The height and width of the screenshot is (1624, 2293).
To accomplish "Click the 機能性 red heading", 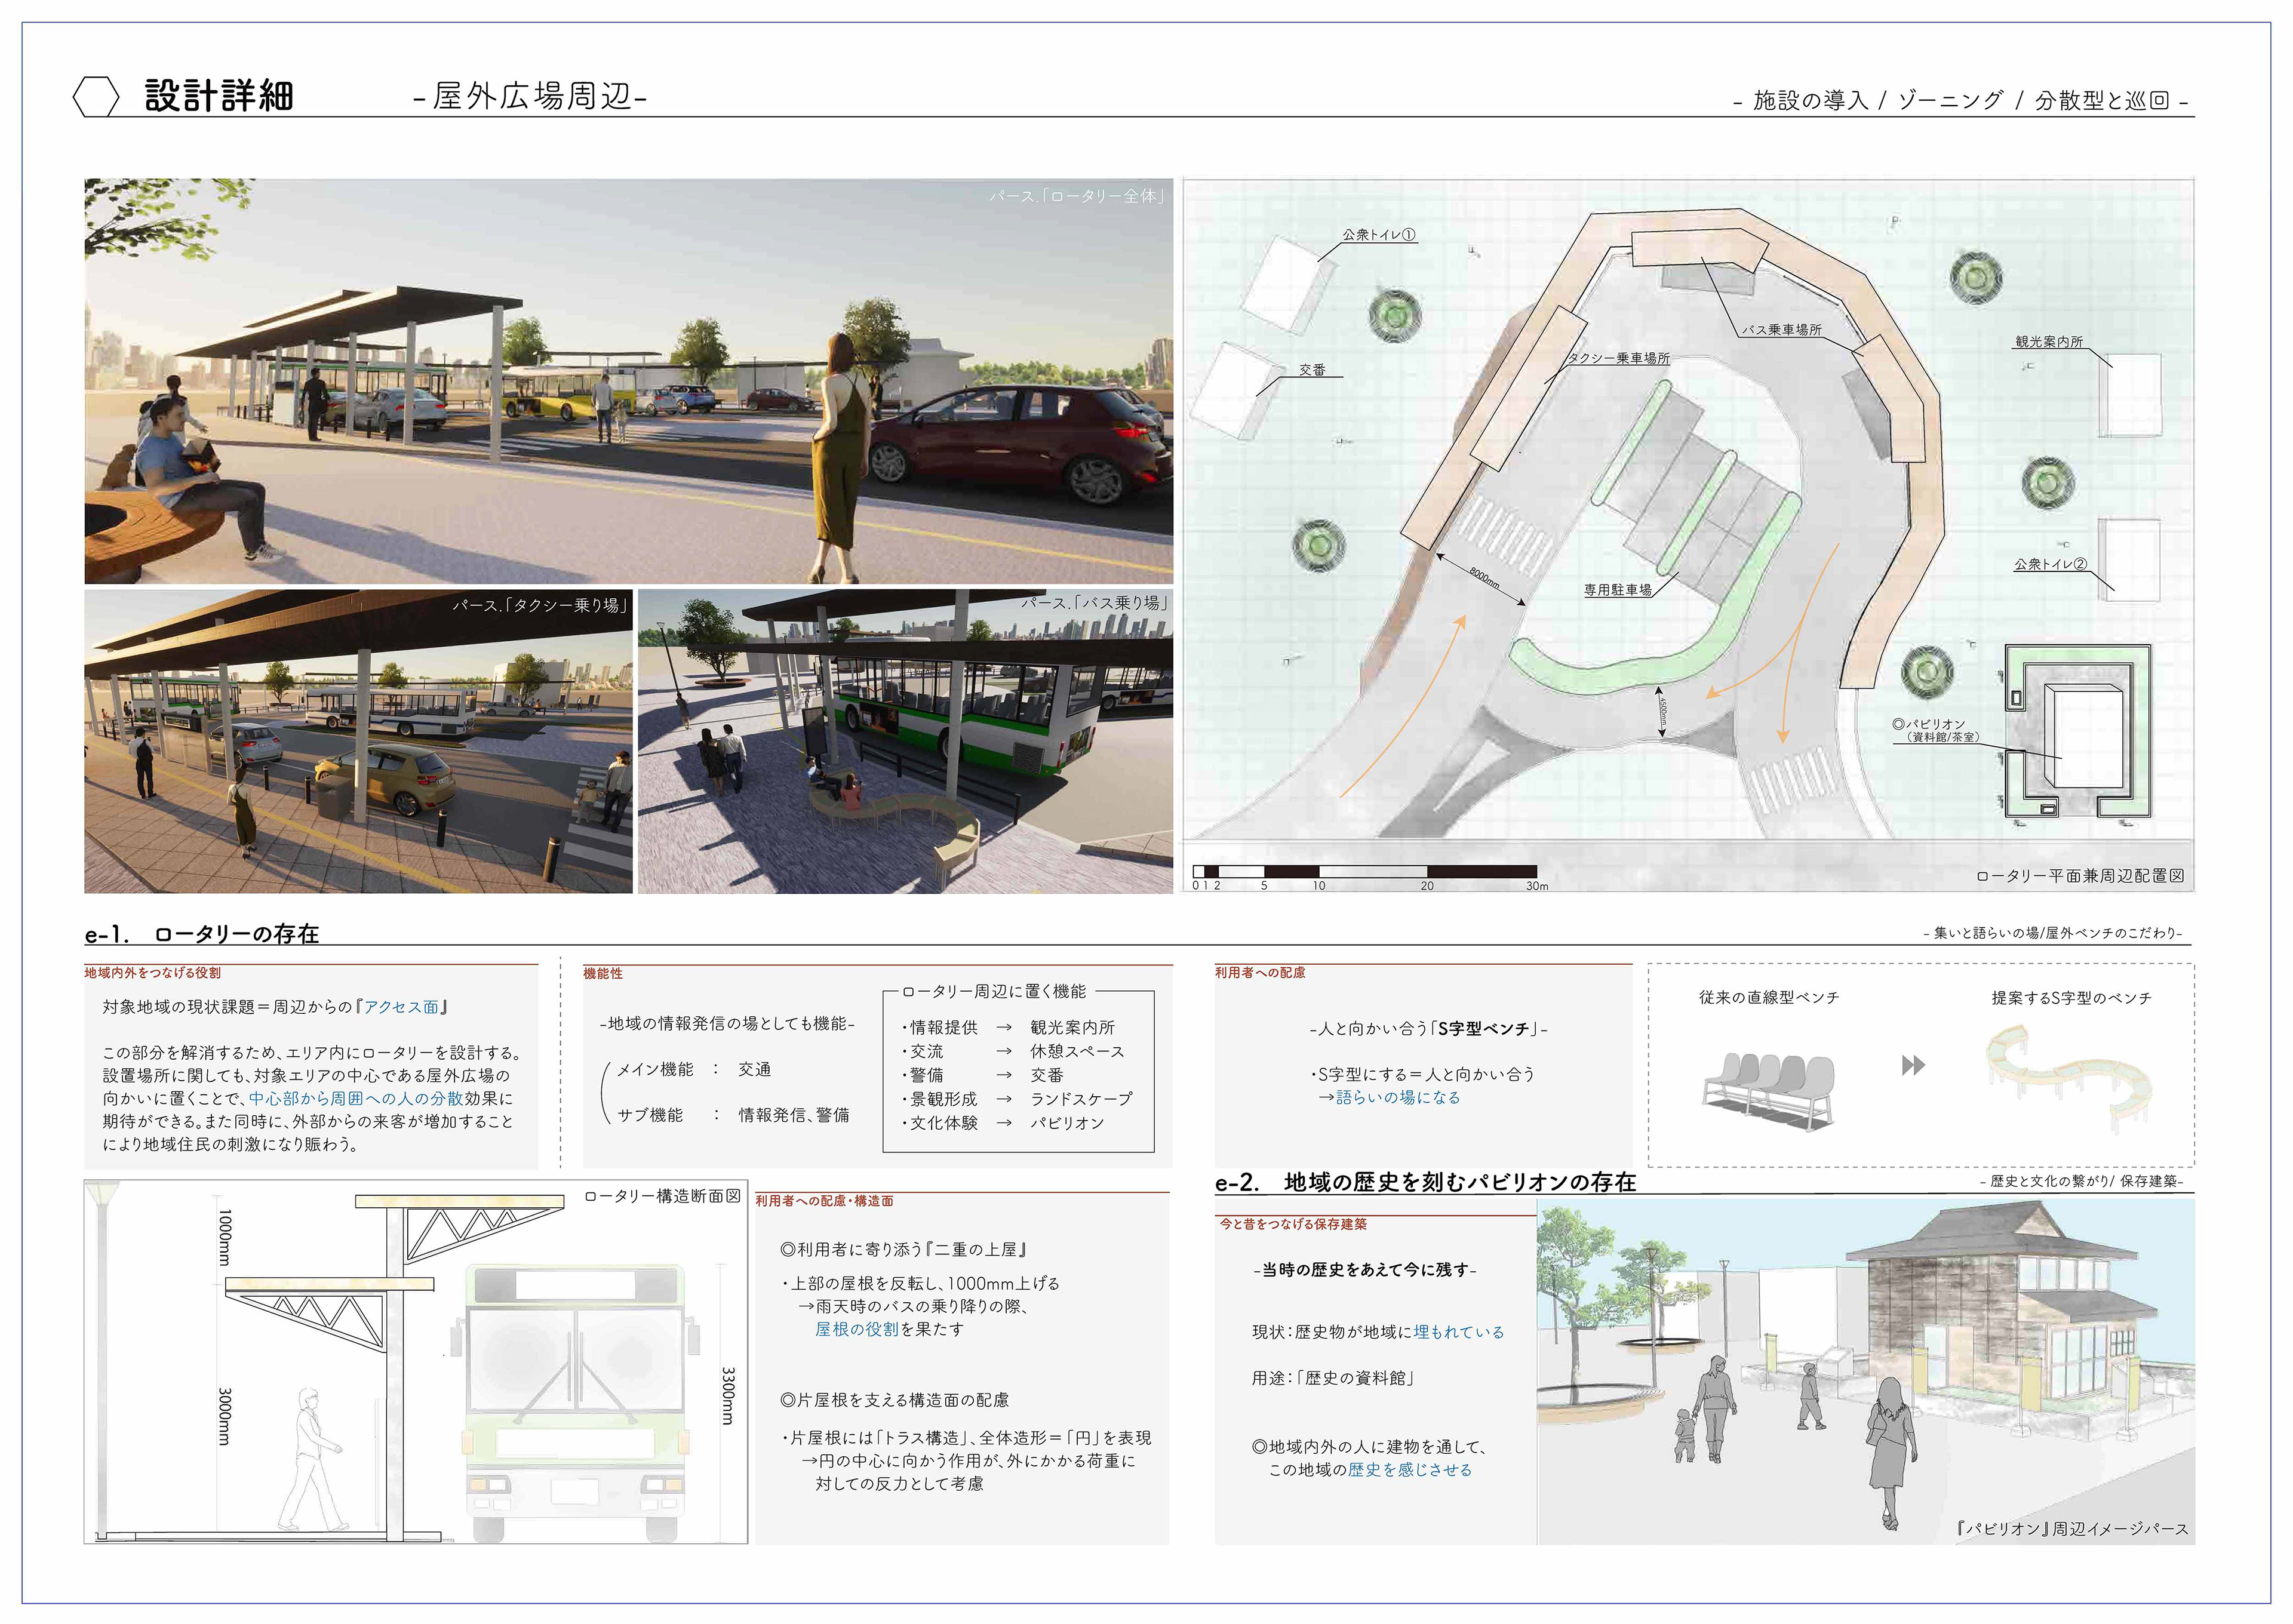I will pos(603,973).
